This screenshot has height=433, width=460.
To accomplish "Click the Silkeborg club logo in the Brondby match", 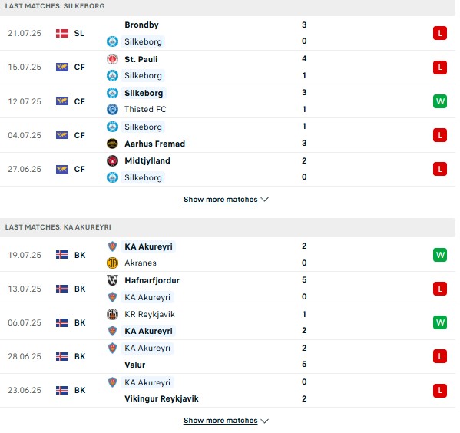I will click(x=112, y=41).
